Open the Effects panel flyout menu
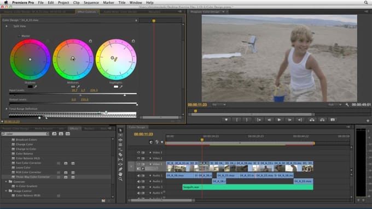The height and width of the screenshot is (209, 372). coord(109,128)
